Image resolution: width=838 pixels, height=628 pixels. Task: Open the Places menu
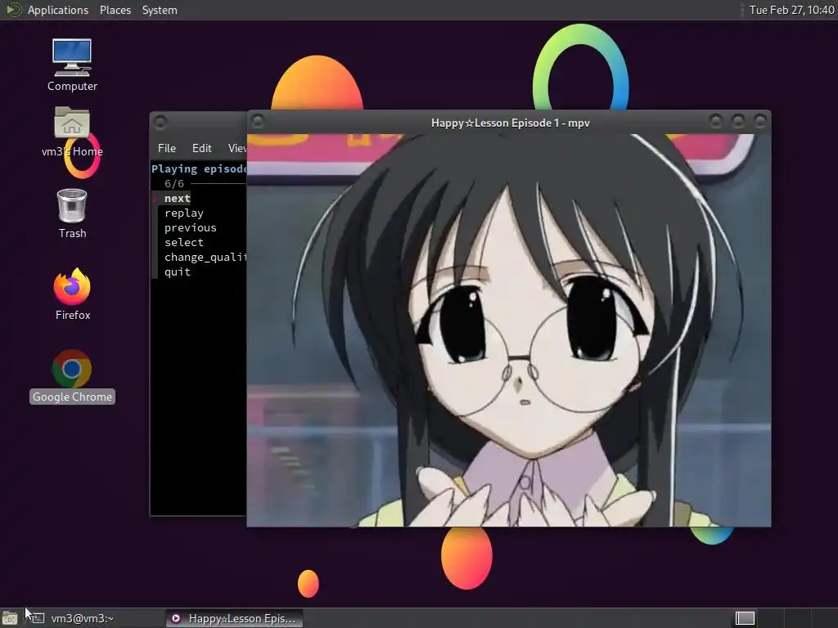pyautogui.click(x=115, y=10)
